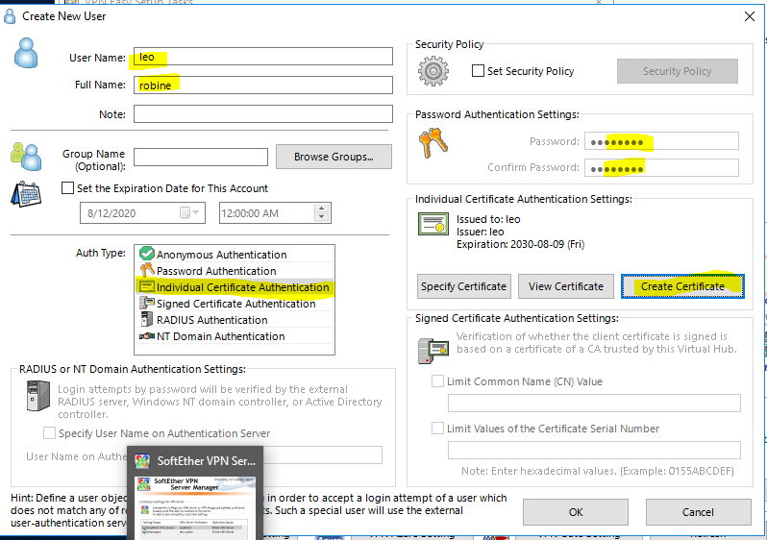Click the empty Note field
The width and height of the screenshot is (767, 540).
point(263,114)
